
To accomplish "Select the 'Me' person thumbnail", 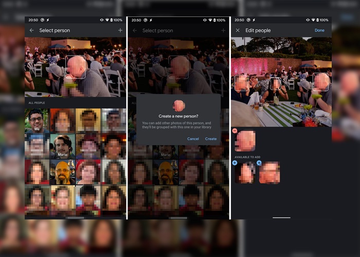I will (x=37, y=121).
